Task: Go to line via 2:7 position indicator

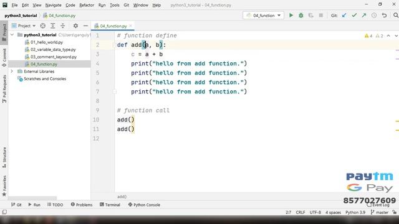Action: [x=288, y=212]
